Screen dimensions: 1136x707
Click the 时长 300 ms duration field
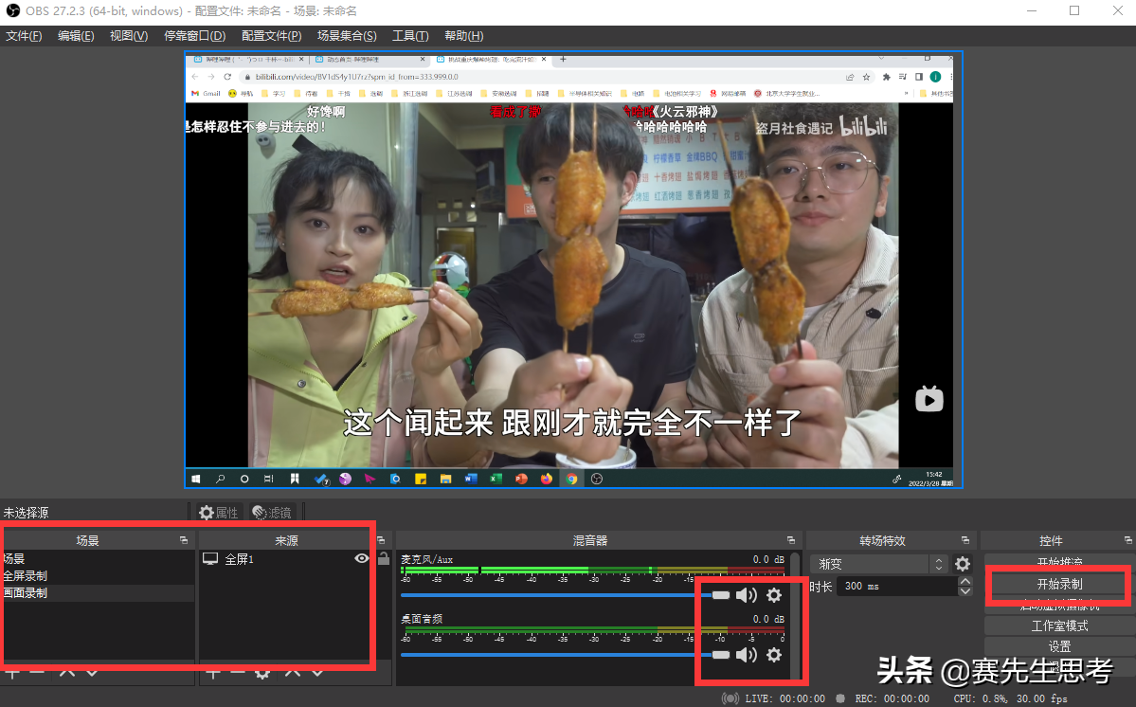pos(897,586)
